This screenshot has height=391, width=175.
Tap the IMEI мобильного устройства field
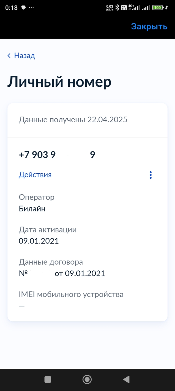click(x=71, y=294)
